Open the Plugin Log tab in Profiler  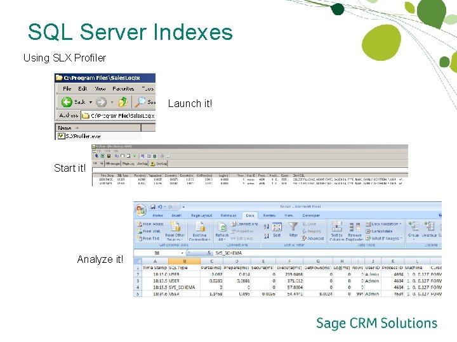tap(128, 164)
